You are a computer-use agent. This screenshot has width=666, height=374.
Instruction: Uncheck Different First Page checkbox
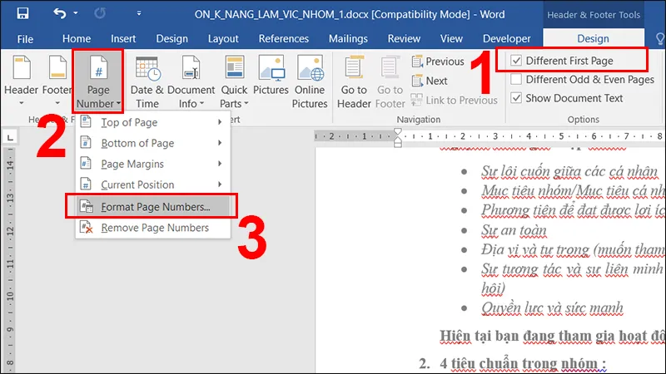click(x=517, y=61)
